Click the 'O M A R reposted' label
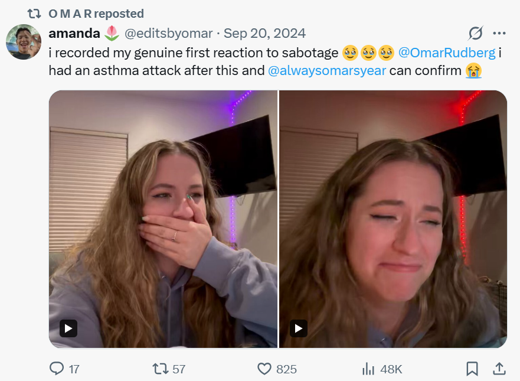 point(96,13)
